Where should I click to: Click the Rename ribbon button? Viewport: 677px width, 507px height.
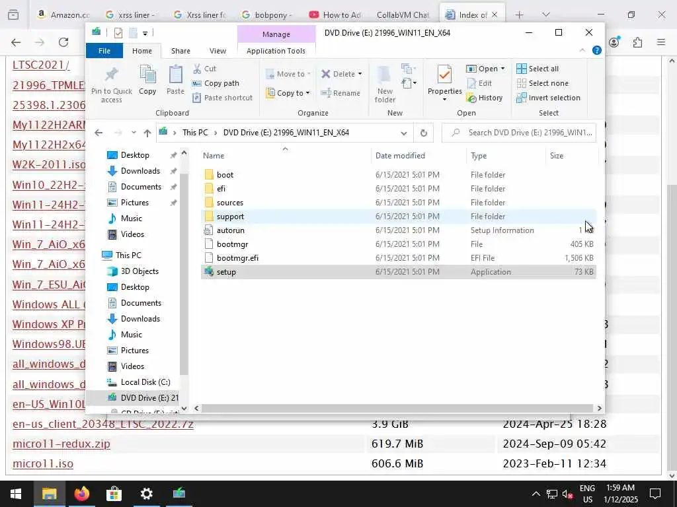340,92
